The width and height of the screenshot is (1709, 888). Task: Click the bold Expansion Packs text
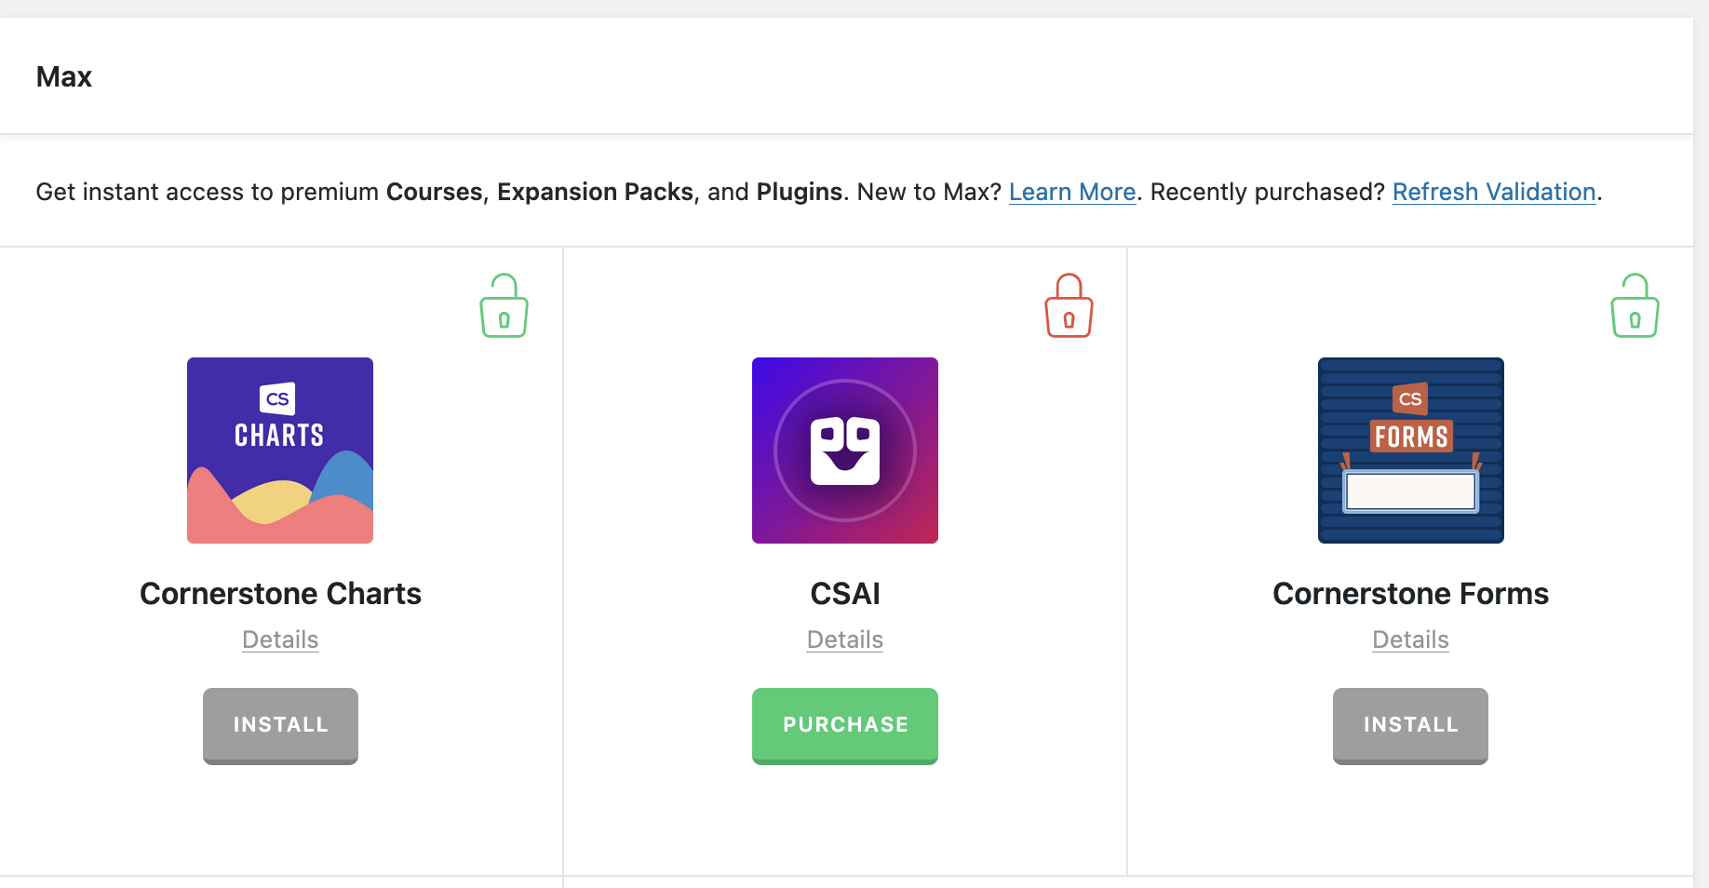(595, 192)
